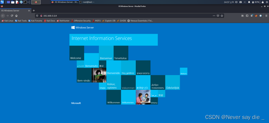269x123 pixels.
Task: Open the web browser globe launcher
Action: click(21, 2)
